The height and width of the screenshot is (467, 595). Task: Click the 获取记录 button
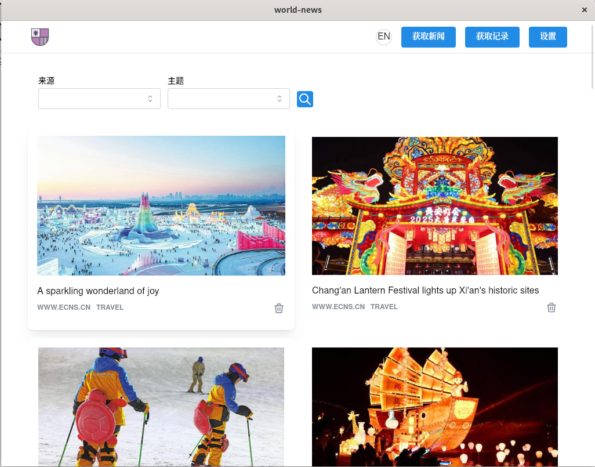click(x=492, y=37)
